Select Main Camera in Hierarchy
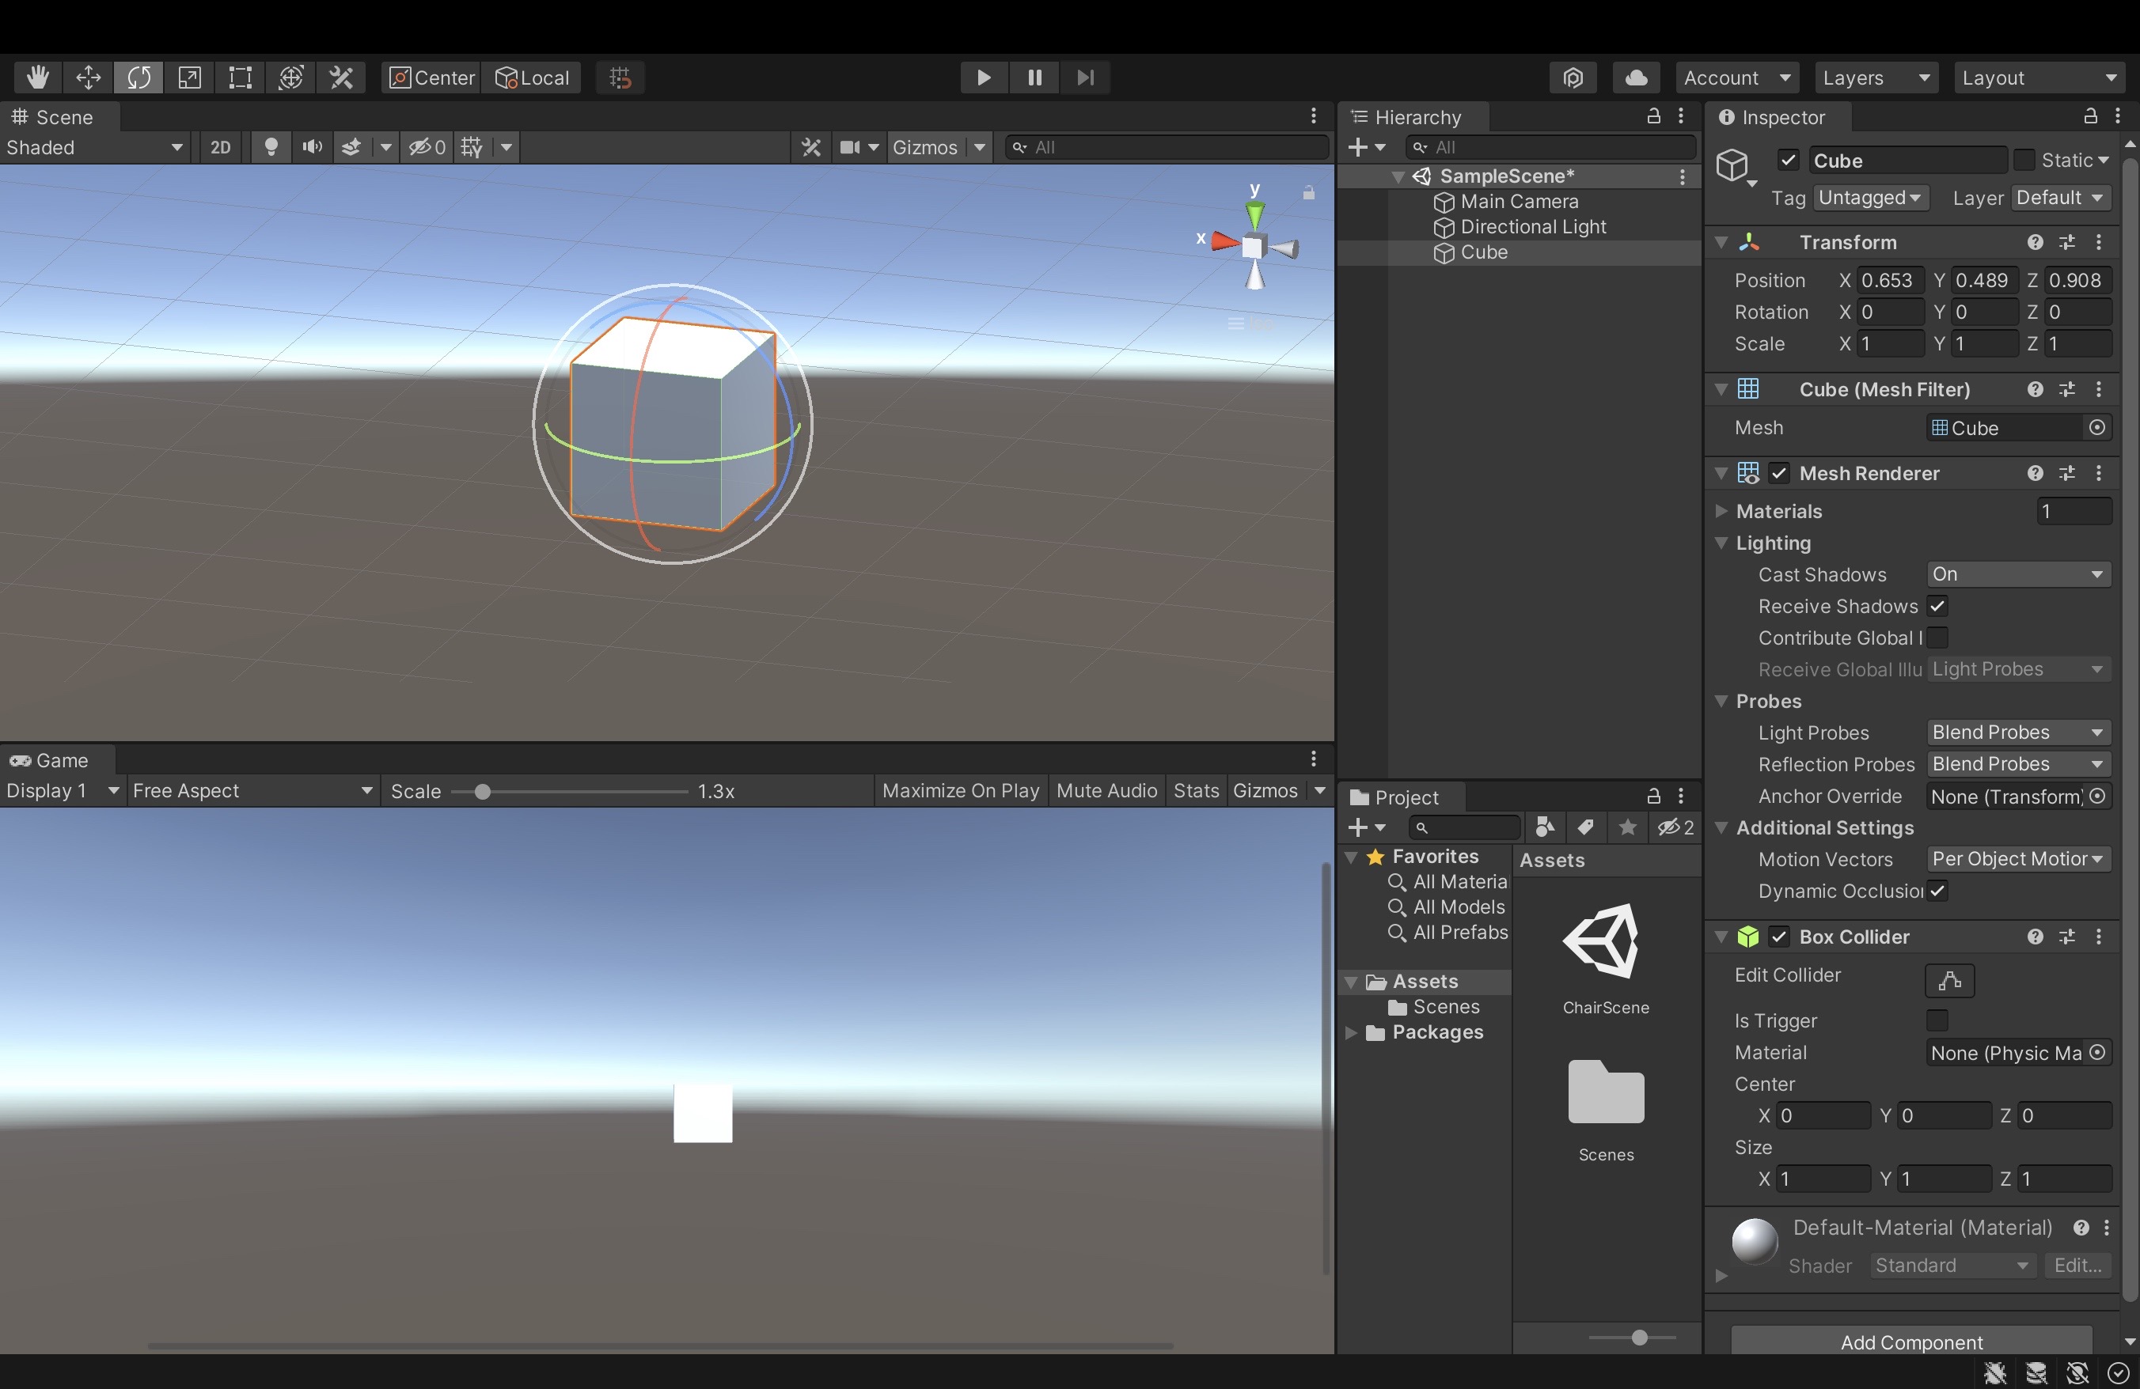This screenshot has width=2140, height=1389. [x=1519, y=201]
